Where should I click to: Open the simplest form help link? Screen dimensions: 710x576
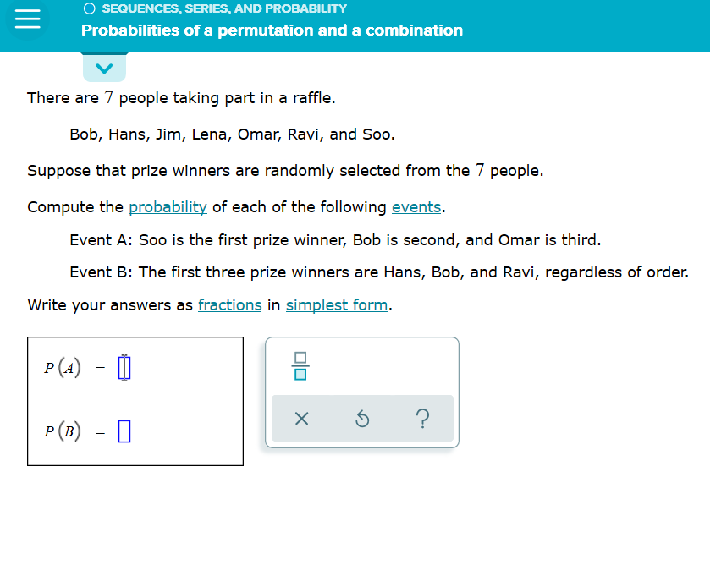point(336,304)
